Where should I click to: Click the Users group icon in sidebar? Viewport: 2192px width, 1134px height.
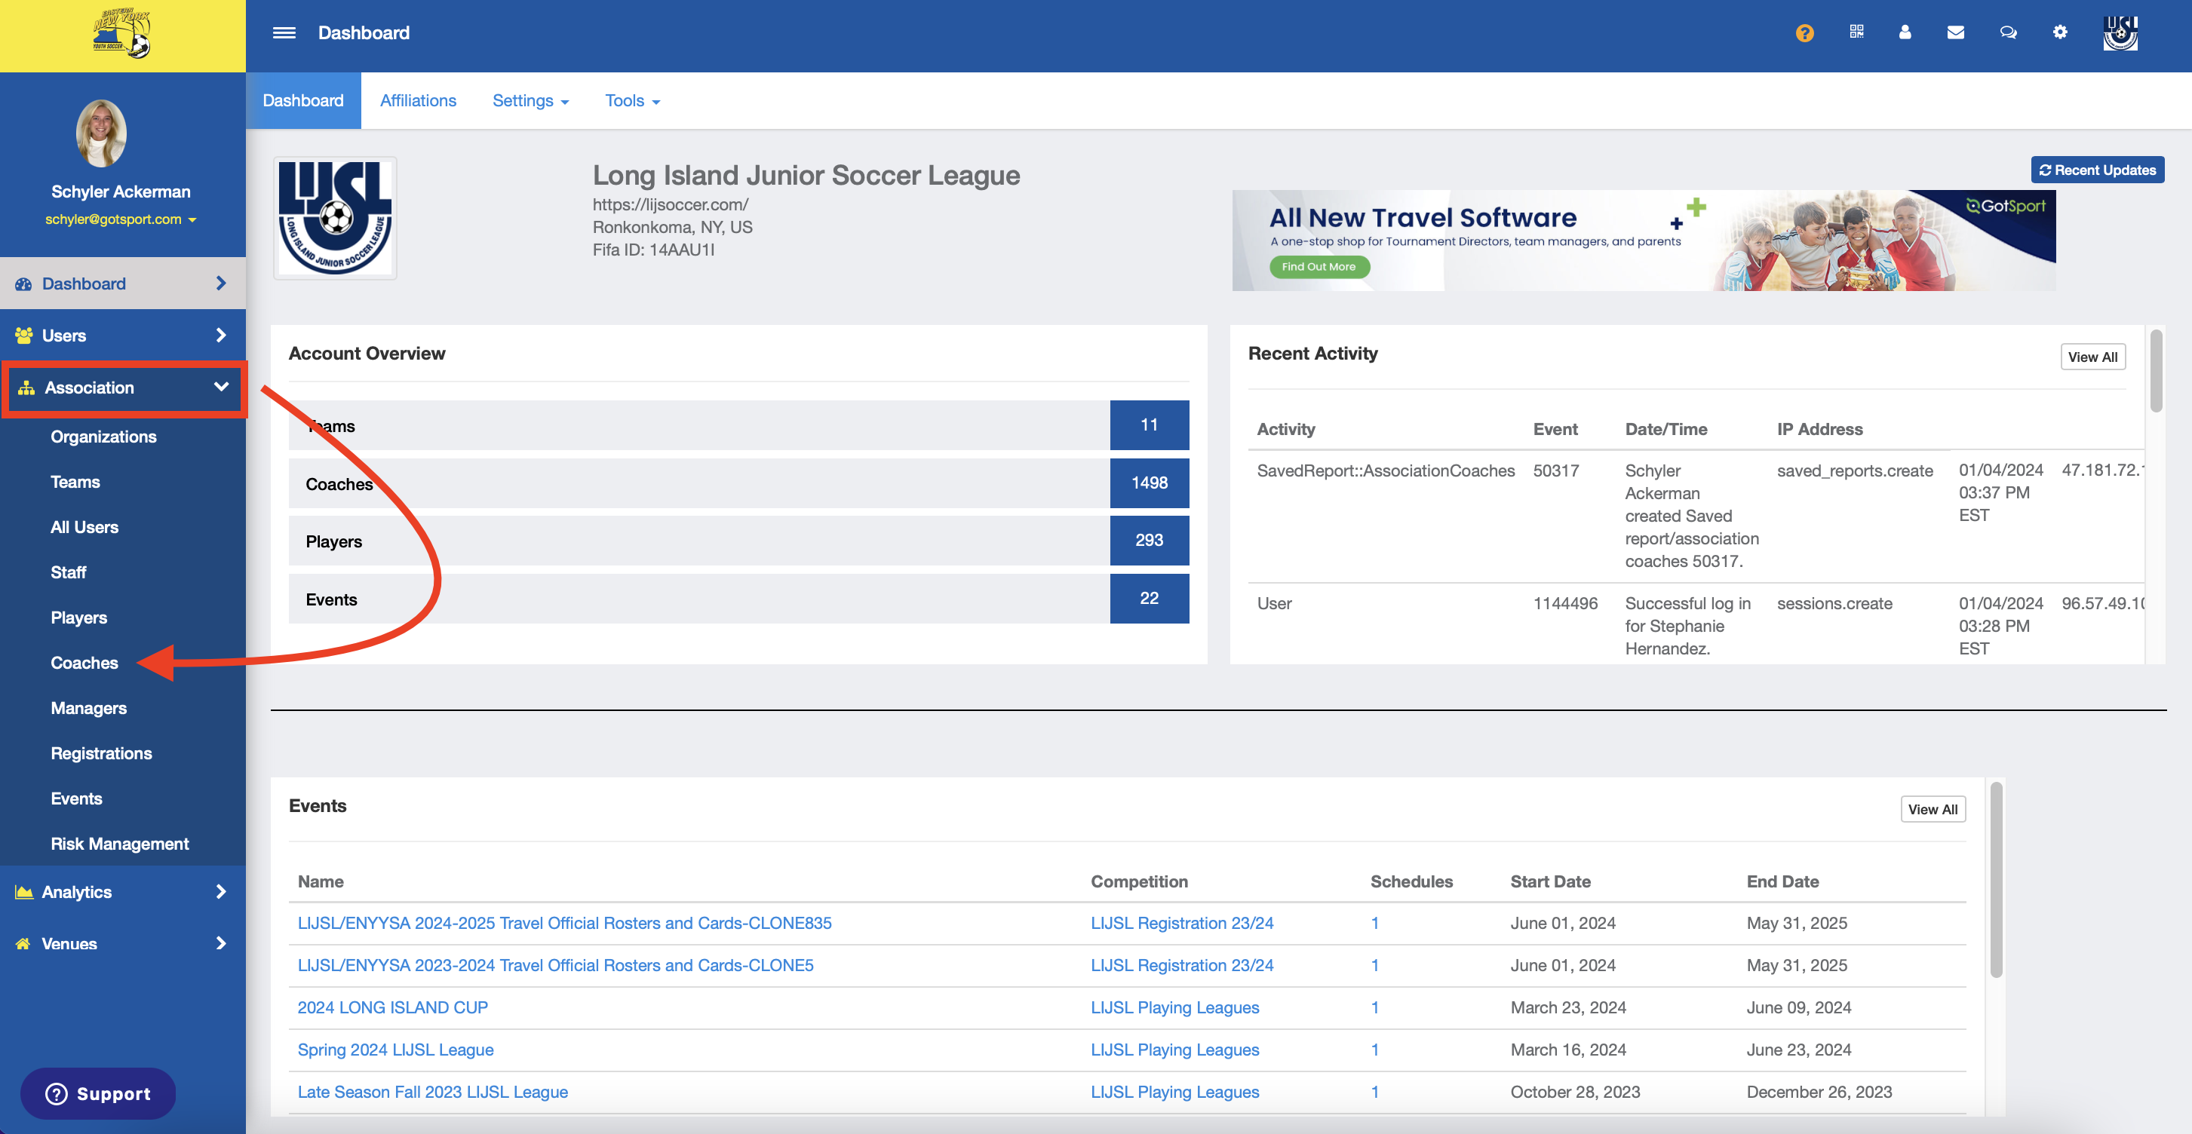[x=23, y=336]
